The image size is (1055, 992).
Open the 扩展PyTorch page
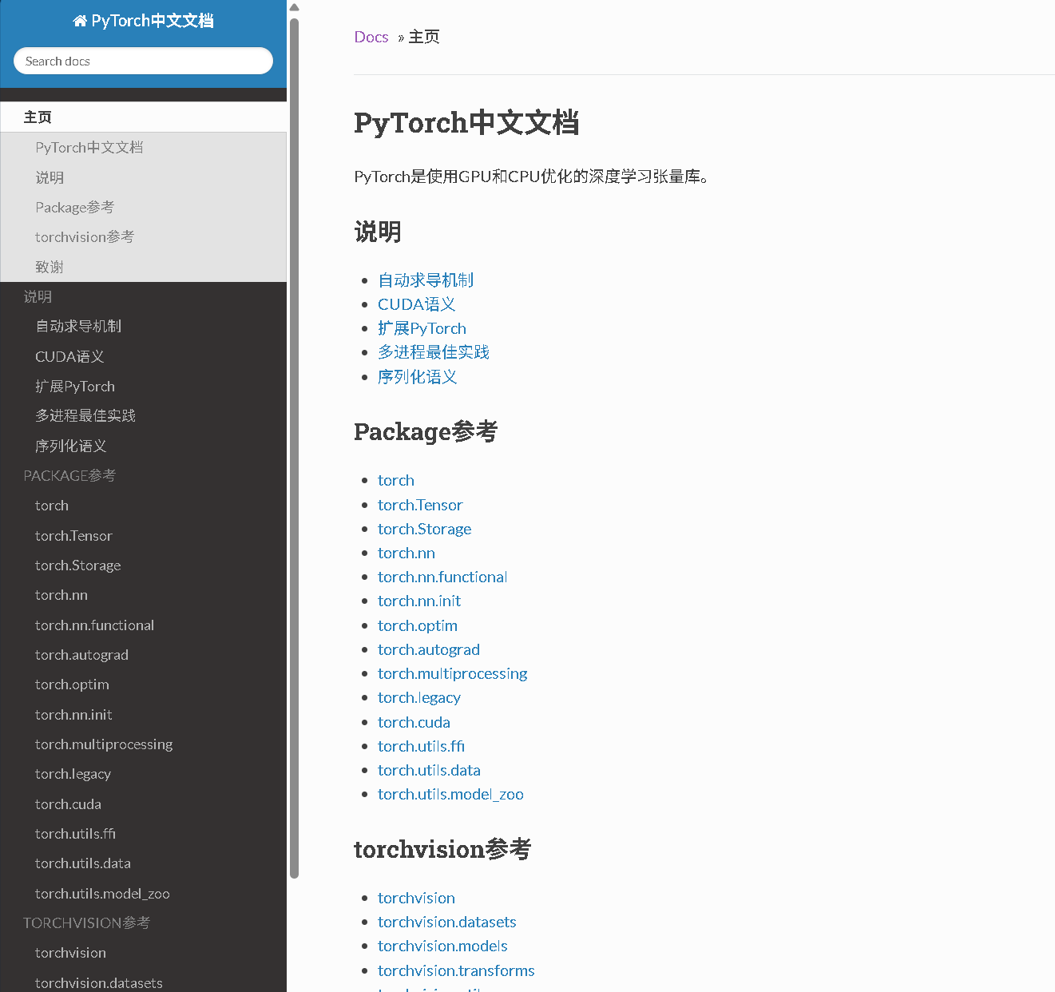[x=422, y=327]
